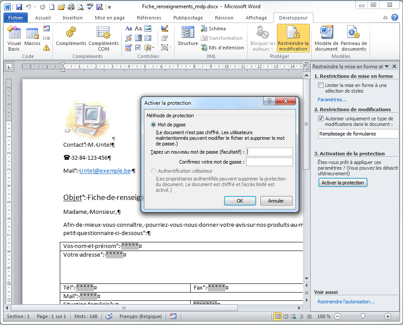
Task: Click the Record Macro icon
Action: point(46,28)
